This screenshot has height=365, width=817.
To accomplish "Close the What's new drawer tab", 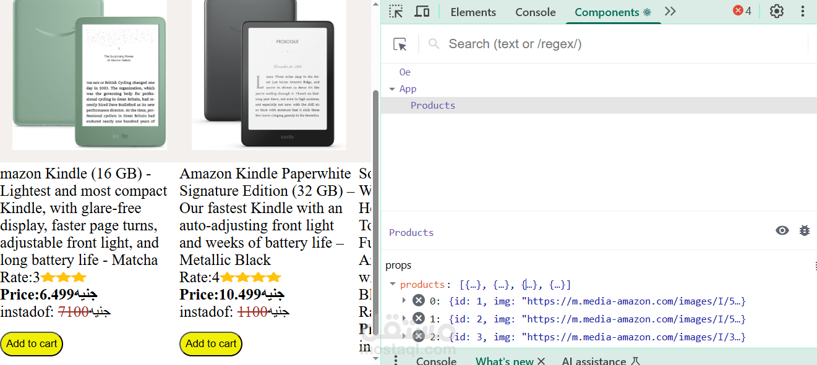I will coord(541,361).
